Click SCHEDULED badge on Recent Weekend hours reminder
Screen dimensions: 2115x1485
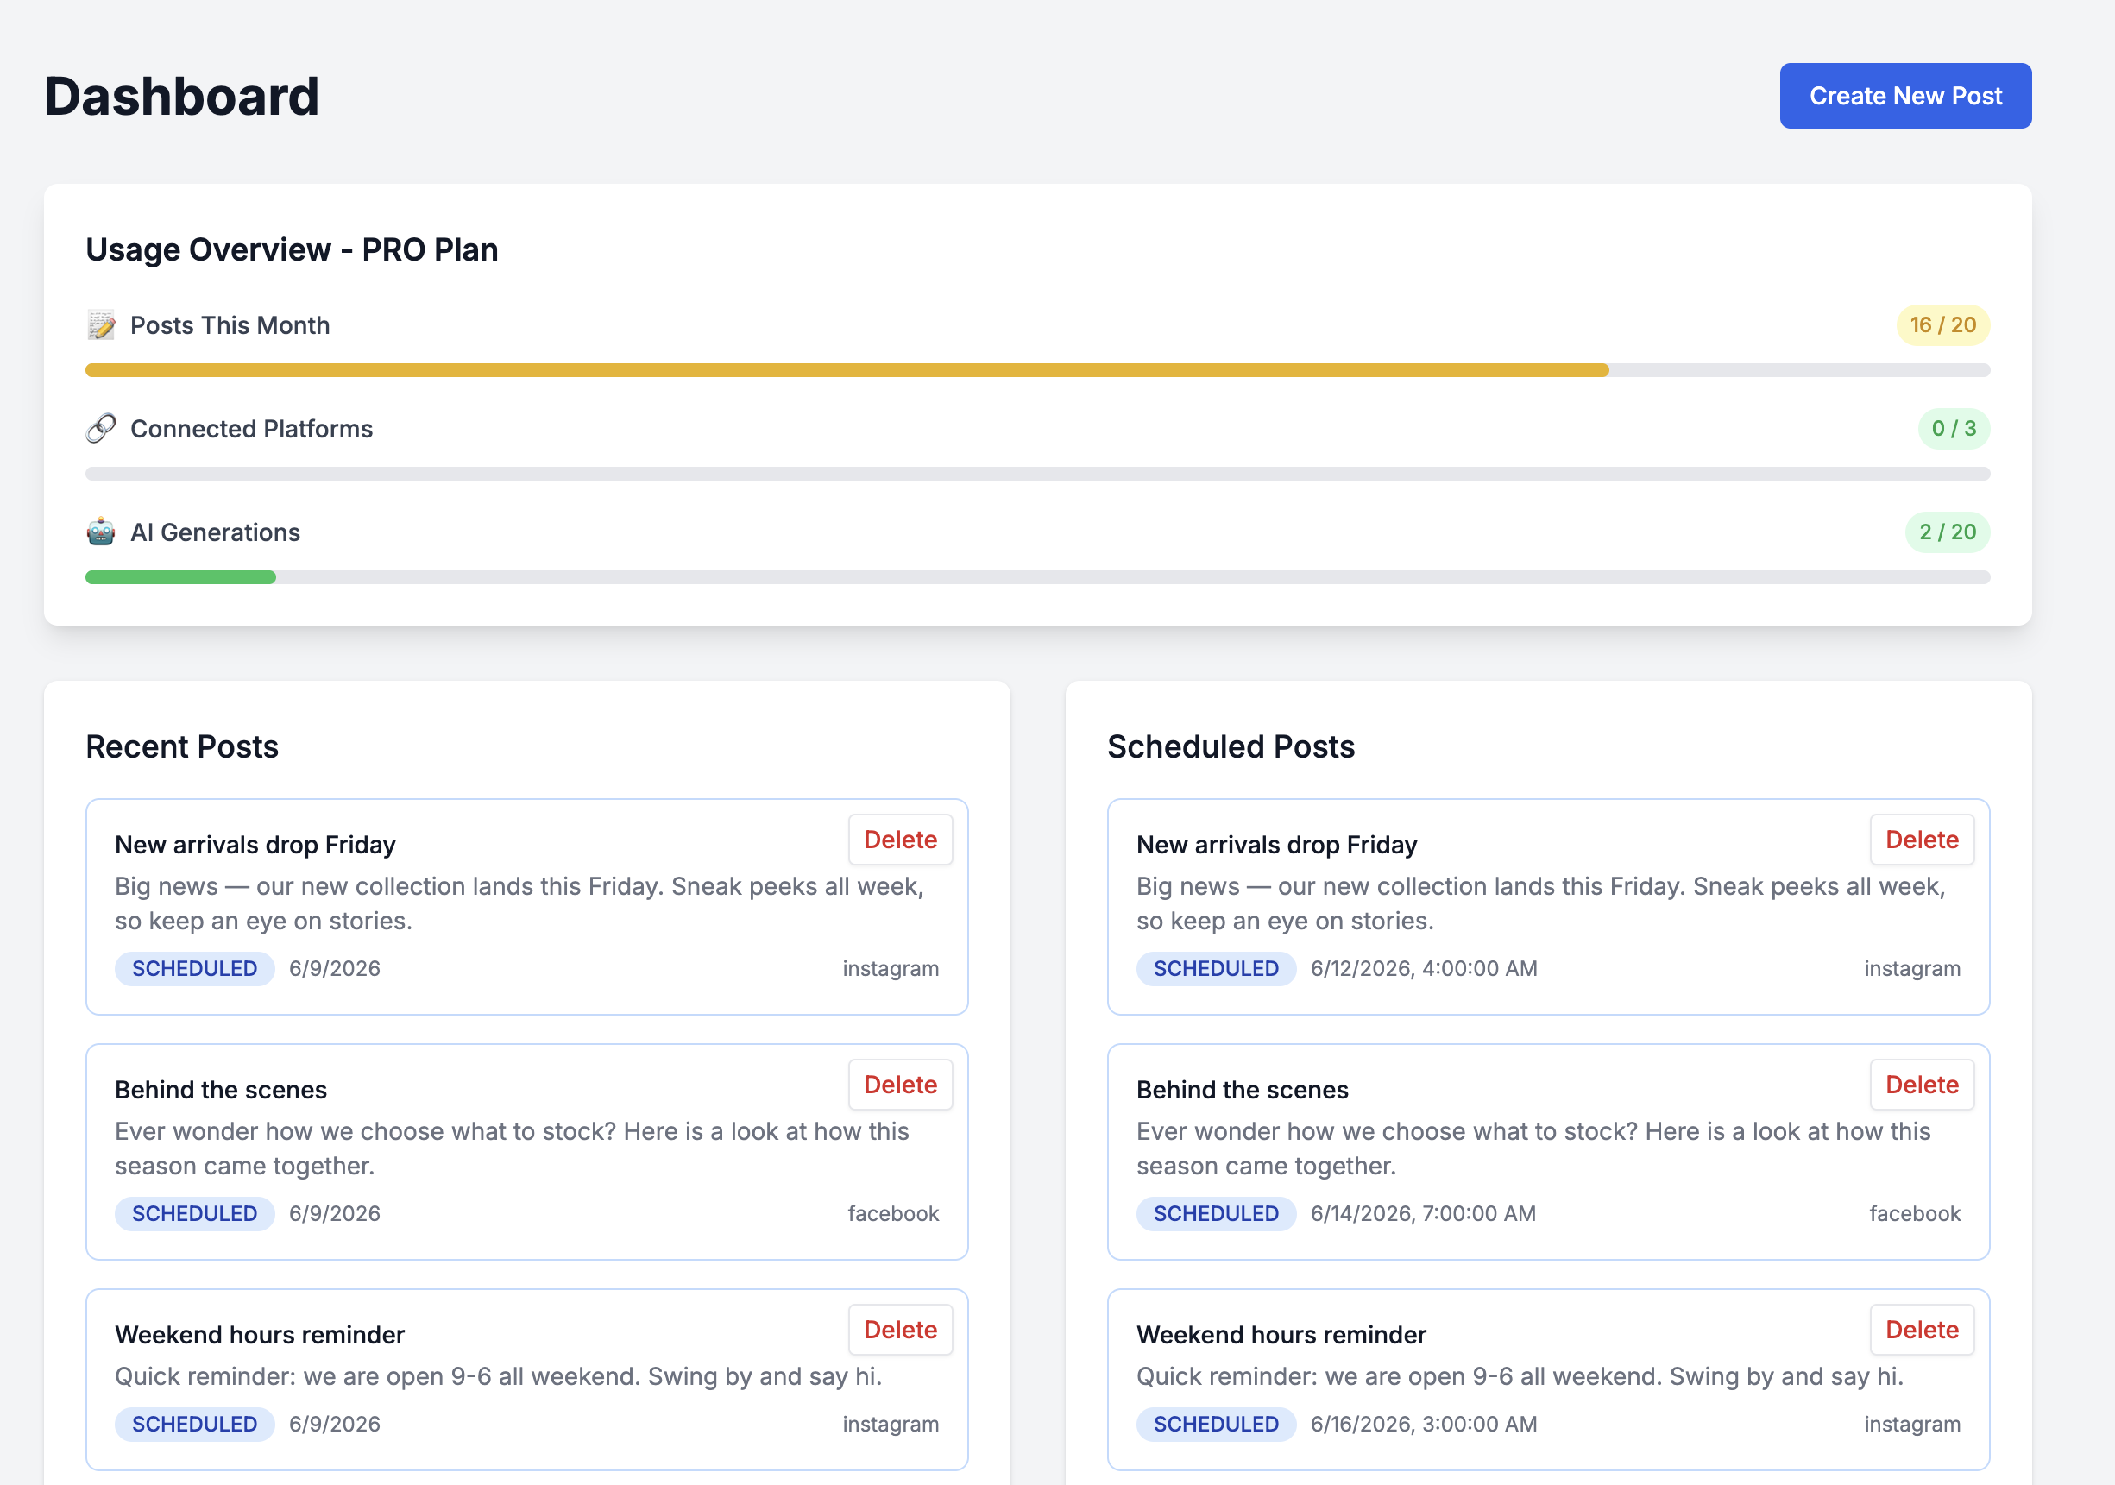(x=194, y=1425)
